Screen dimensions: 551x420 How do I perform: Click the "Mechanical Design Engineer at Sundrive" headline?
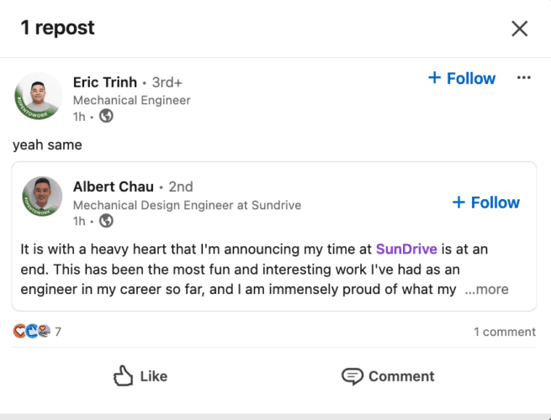pyautogui.click(x=187, y=205)
